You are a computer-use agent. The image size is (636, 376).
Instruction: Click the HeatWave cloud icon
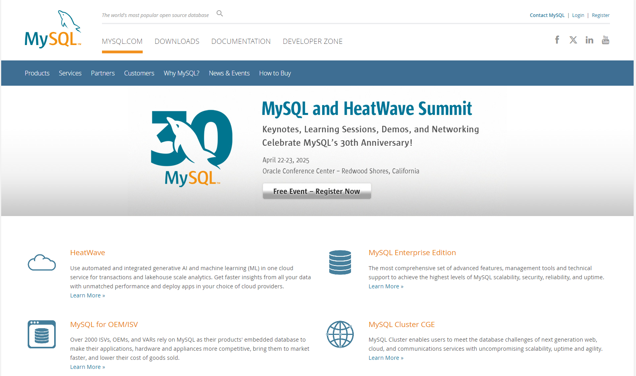pyautogui.click(x=42, y=262)
